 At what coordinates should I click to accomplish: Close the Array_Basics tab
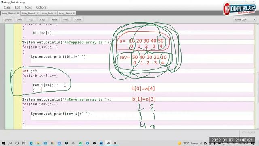[x=74, y=13]
